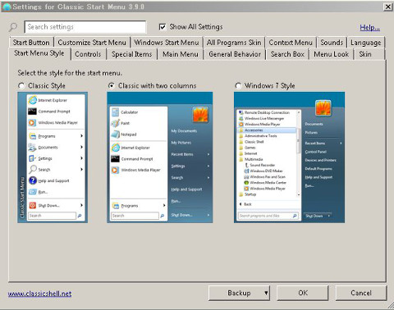Screen dimensions: 394x310
Task: Switch to the Language tab
Action: pos(366,43)
